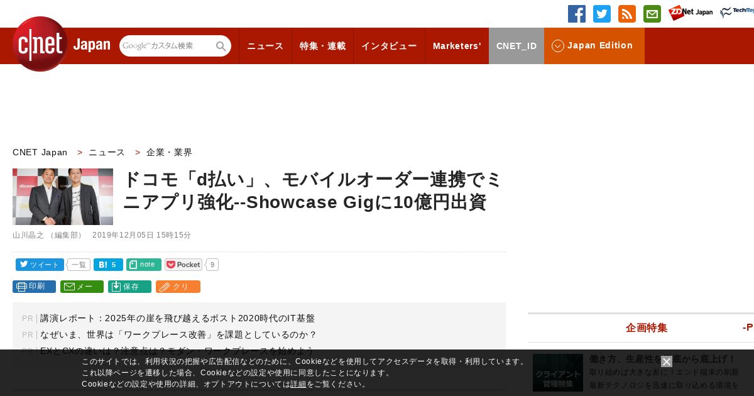Click the Pocket count 9 bubble
The width and height of the screenshot is (754, 396).
pos(212,265)
